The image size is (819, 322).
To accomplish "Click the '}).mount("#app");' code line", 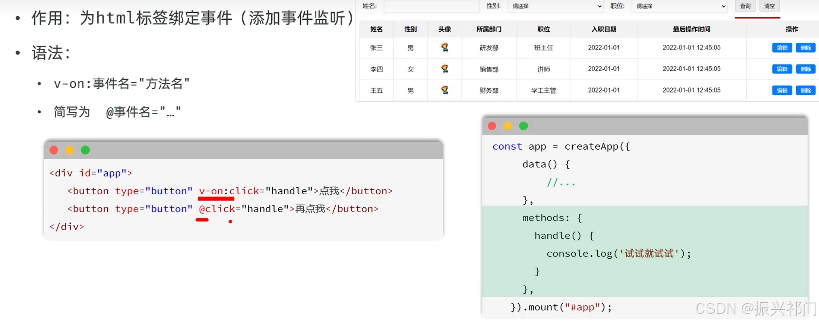I will click(x=561, y=307).
